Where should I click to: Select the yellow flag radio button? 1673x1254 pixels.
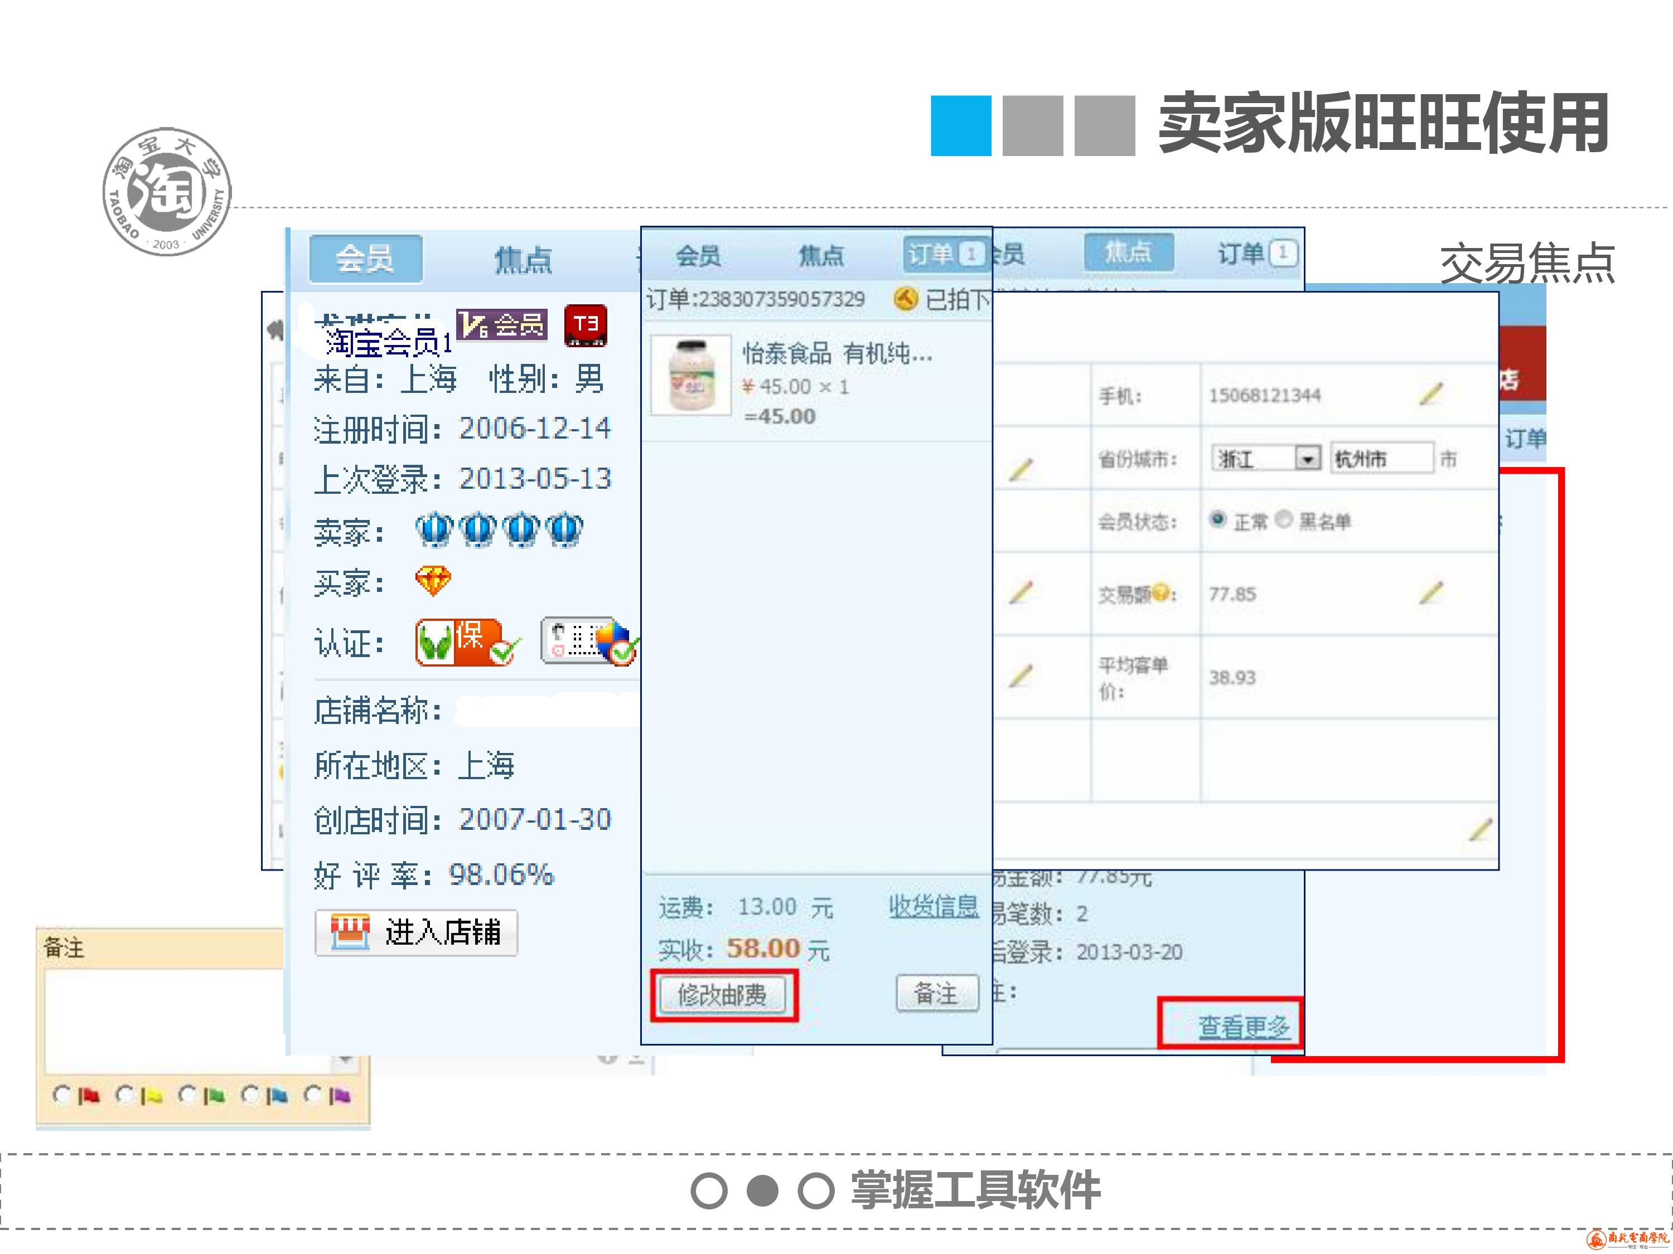click(125, 1095)
